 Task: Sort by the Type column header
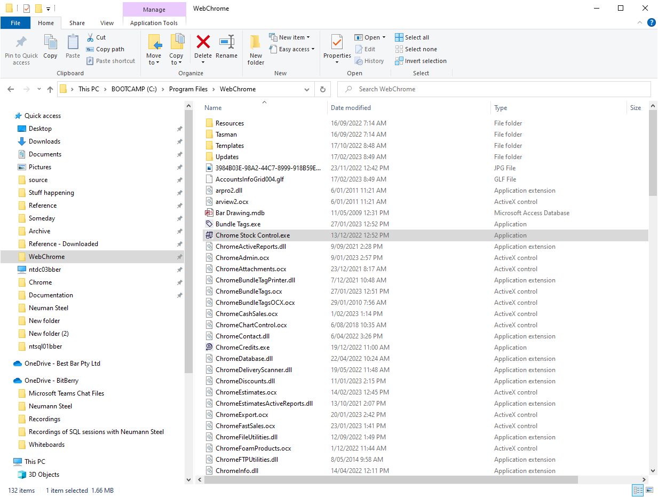[x=501, y=108]
